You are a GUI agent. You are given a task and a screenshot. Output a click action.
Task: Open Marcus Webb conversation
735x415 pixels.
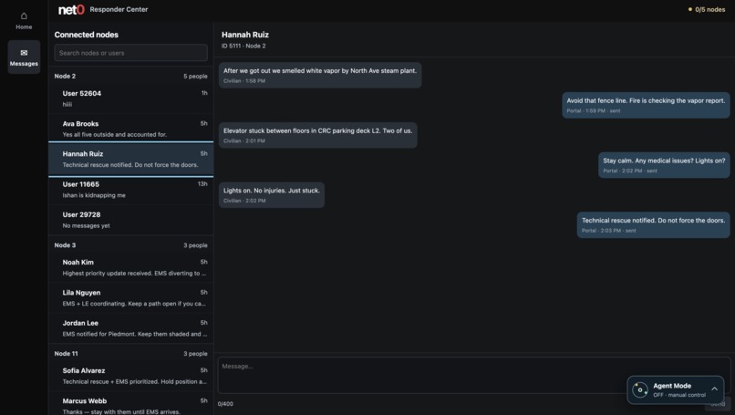130,405
